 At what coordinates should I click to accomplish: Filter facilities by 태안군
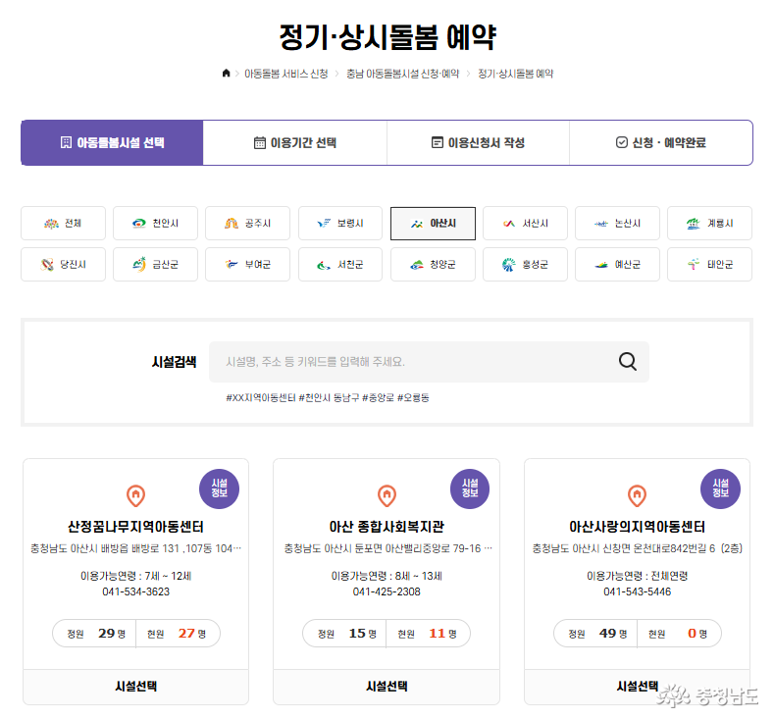click(x=710, y=265)
